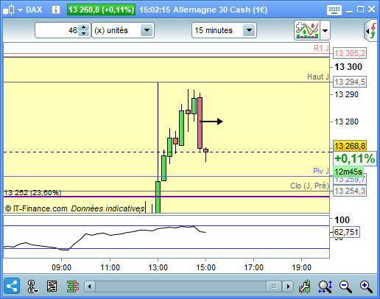Screen dimensions: 380x299
Task: Maximize the DAX chart window
Action: pos(360,10)
